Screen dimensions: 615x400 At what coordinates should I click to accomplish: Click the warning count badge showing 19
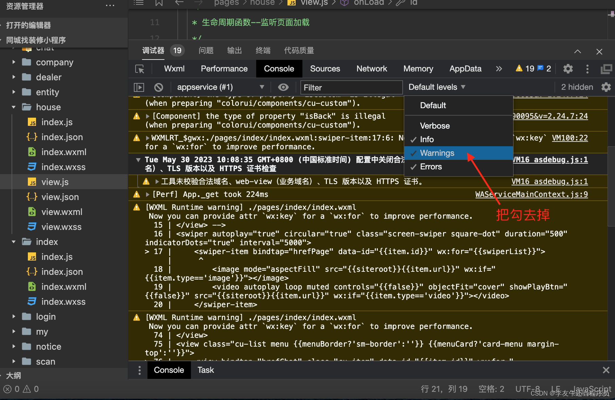tap(525, 69)
